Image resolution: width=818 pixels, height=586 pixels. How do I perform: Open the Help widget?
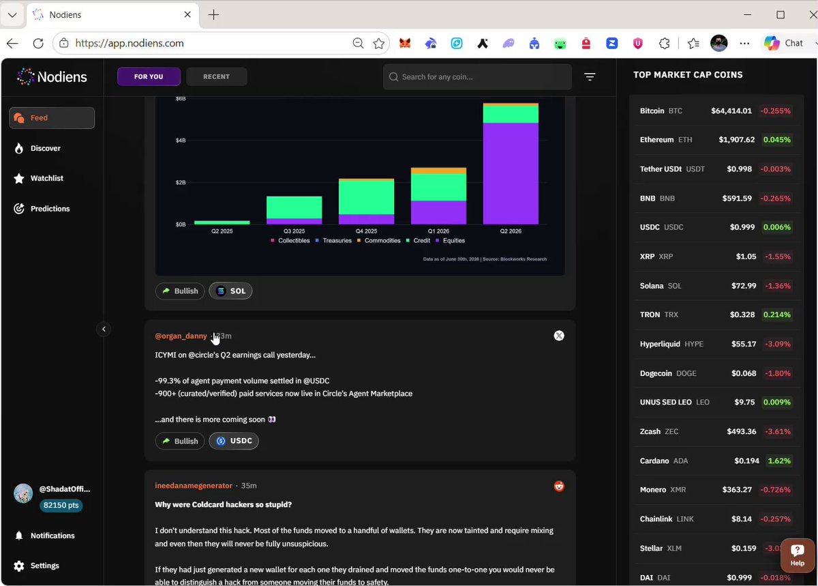pyautogui.click(x=798, y=555)
